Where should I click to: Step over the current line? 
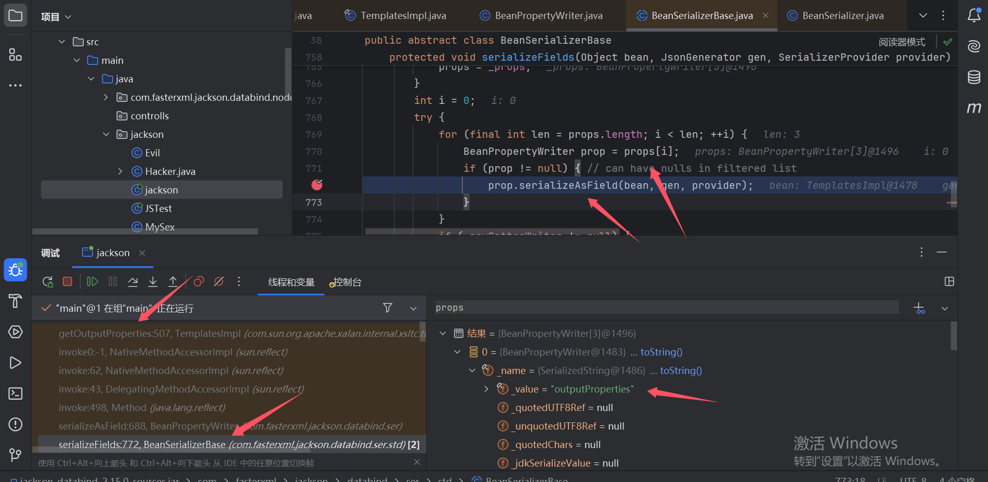[133, 281]
